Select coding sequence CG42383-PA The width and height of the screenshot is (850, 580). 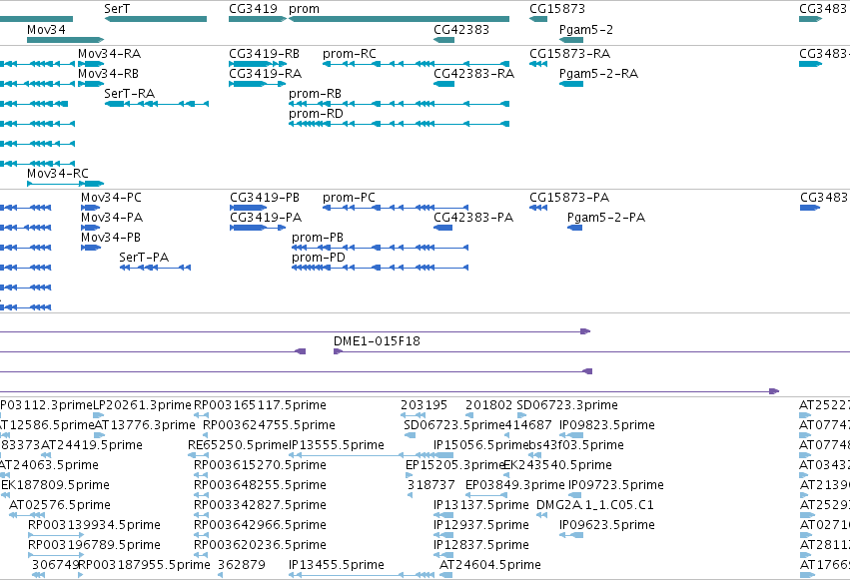pyautogui.click(x=442, y=228)
